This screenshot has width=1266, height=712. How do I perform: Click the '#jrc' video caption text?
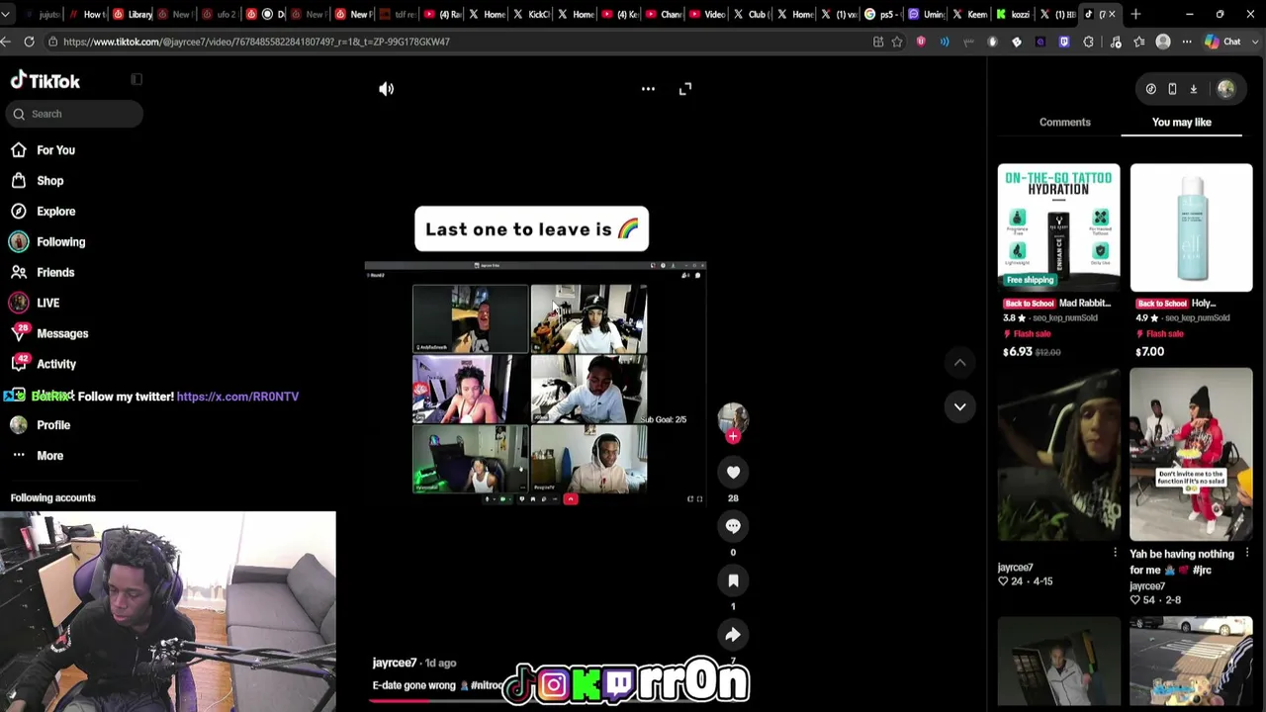coord(1203,570)
